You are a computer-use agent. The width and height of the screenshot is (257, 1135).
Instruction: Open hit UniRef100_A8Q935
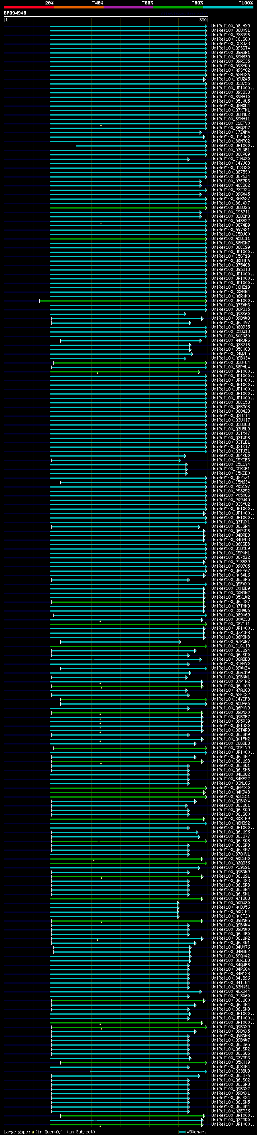(230, 327)
